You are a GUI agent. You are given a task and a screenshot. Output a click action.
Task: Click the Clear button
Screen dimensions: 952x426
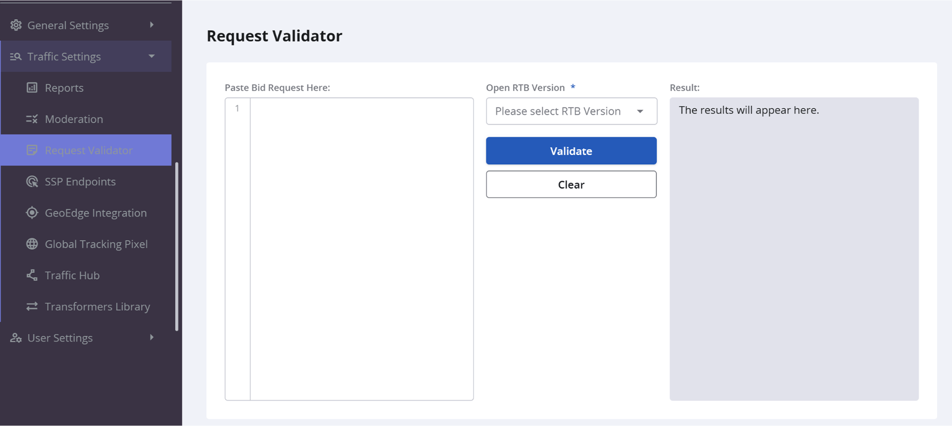[x=571, y=184]
